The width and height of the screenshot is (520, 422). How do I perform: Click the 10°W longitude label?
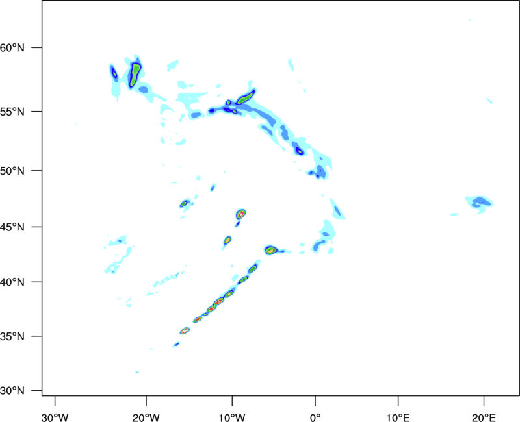232,417
